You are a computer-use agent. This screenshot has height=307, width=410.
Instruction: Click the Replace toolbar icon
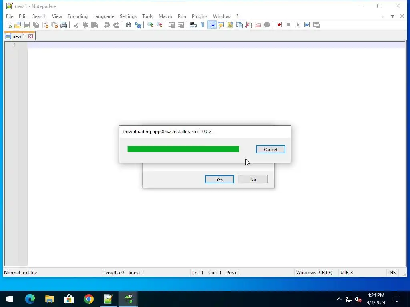click(138, 25)
